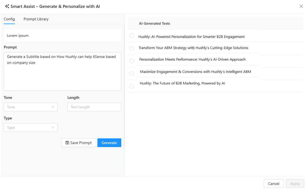Image resolution: width=305 pixels, height=189 pixels.
Task: Cancel the Smart Assist dialog
Action: (274, 184)
